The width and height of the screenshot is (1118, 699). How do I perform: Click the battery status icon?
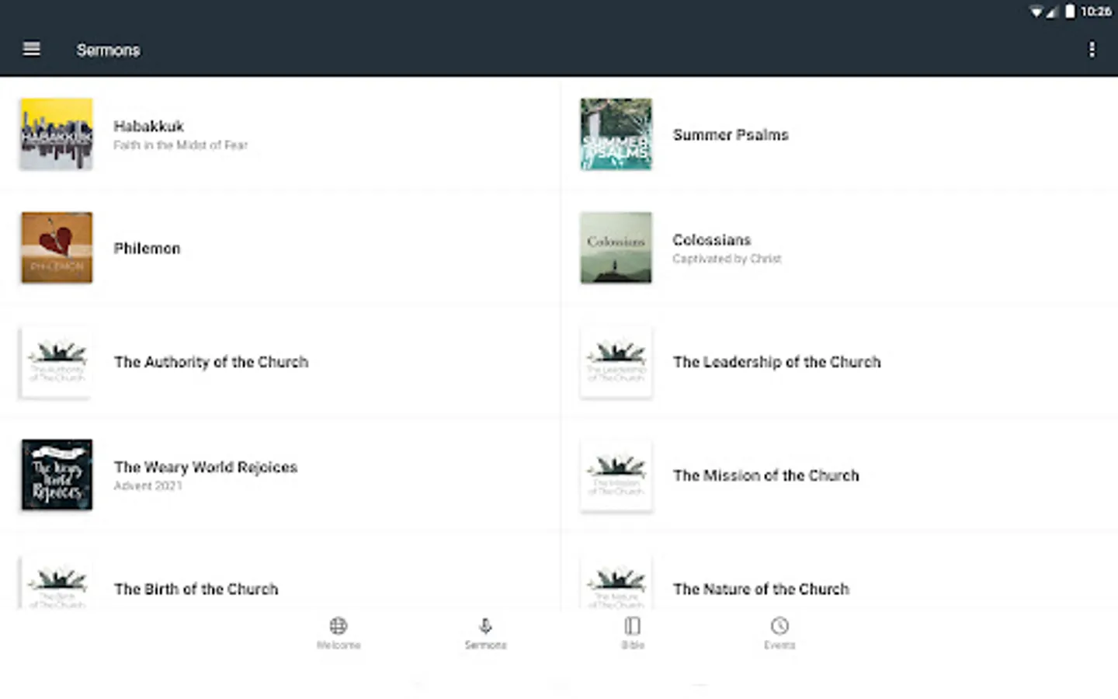pos(1070,12)
